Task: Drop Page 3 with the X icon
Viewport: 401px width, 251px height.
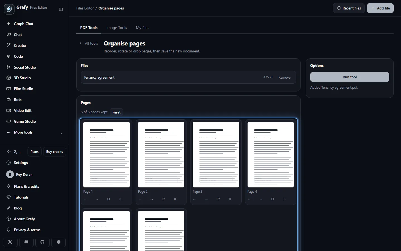Action: coord(230,199)
